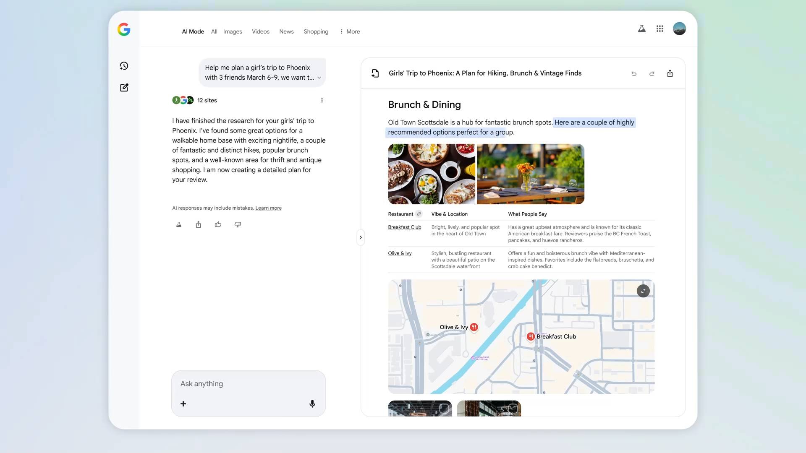806x453 pixels.
Task: Expand the truncated prompt with the chevron
Action: (319, 78)
